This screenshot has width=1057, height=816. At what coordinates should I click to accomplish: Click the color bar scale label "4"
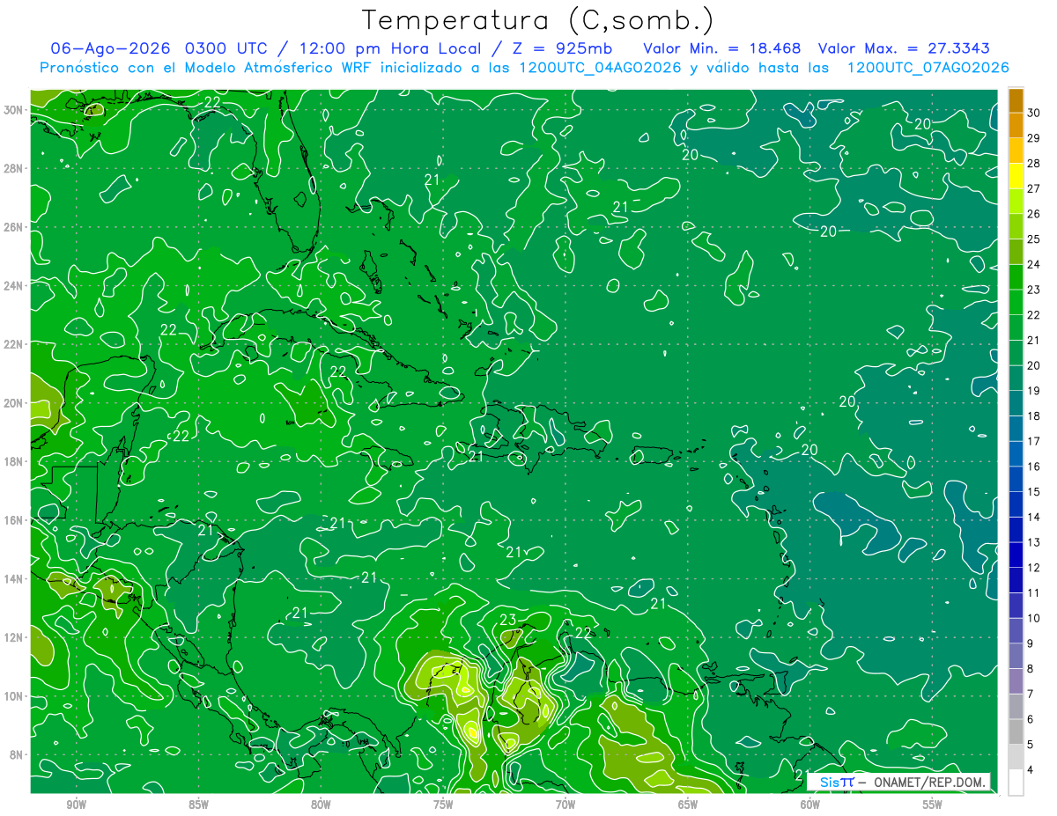click(1032, 770)
